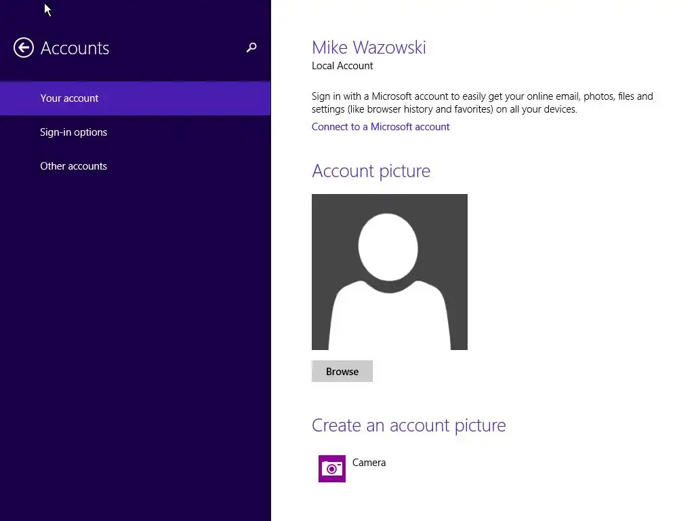Screen dimensions: 694x521
Task: Click the Create an account picture heading
Action: click(x=409, y=425)
